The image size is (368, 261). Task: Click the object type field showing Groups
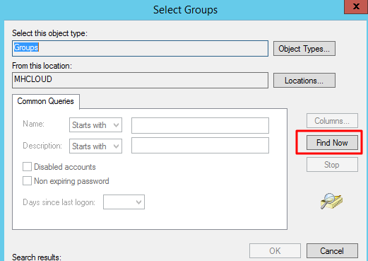point(140,48)
